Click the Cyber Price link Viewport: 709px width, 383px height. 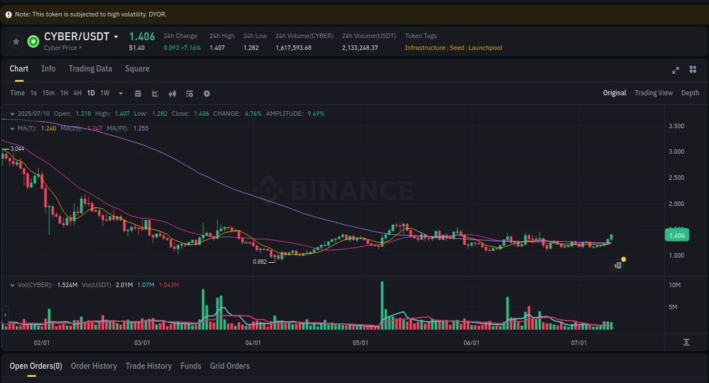click(x=62, y=48)
